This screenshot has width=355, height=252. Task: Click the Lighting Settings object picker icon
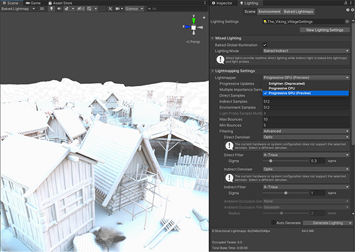(x=347, y=21)
